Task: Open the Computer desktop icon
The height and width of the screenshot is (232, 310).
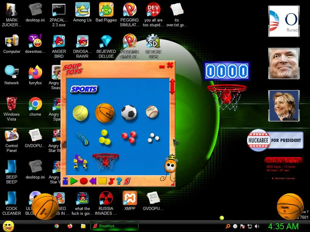Action: point(12,44)
